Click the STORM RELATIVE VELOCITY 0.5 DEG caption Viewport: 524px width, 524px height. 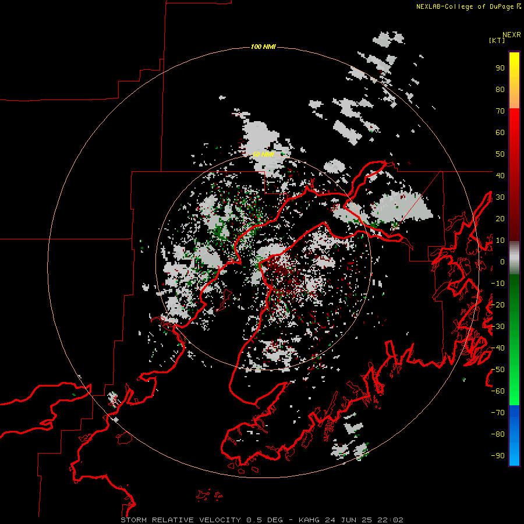pos(201,520)
